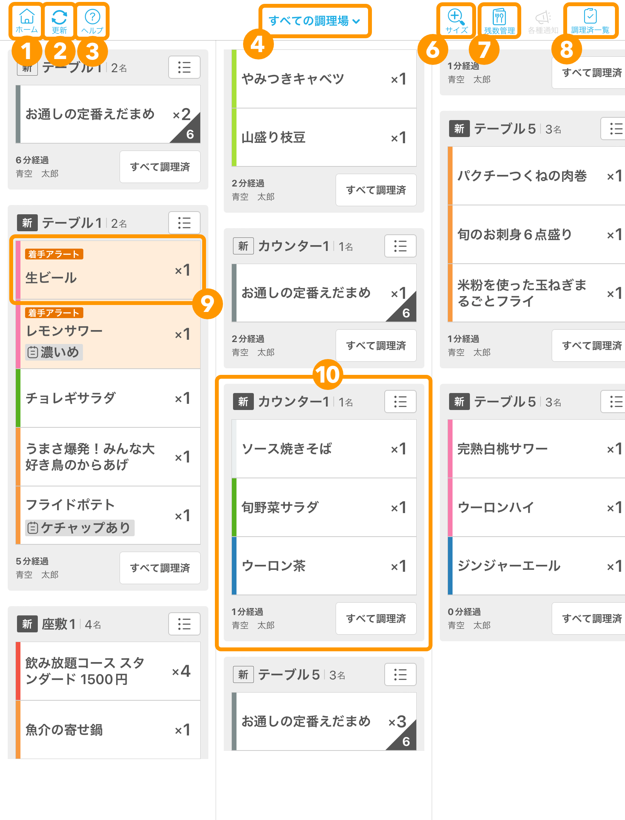The image size is (625, 820).
Task: Tap the ケチャップあり memo tag
Action: tap(80, 527)
